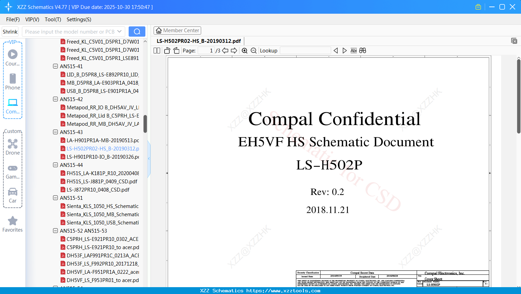Viewport: 521px width, 294px height.
Task: Click the model number search input
Action: [x=70, y=32]
